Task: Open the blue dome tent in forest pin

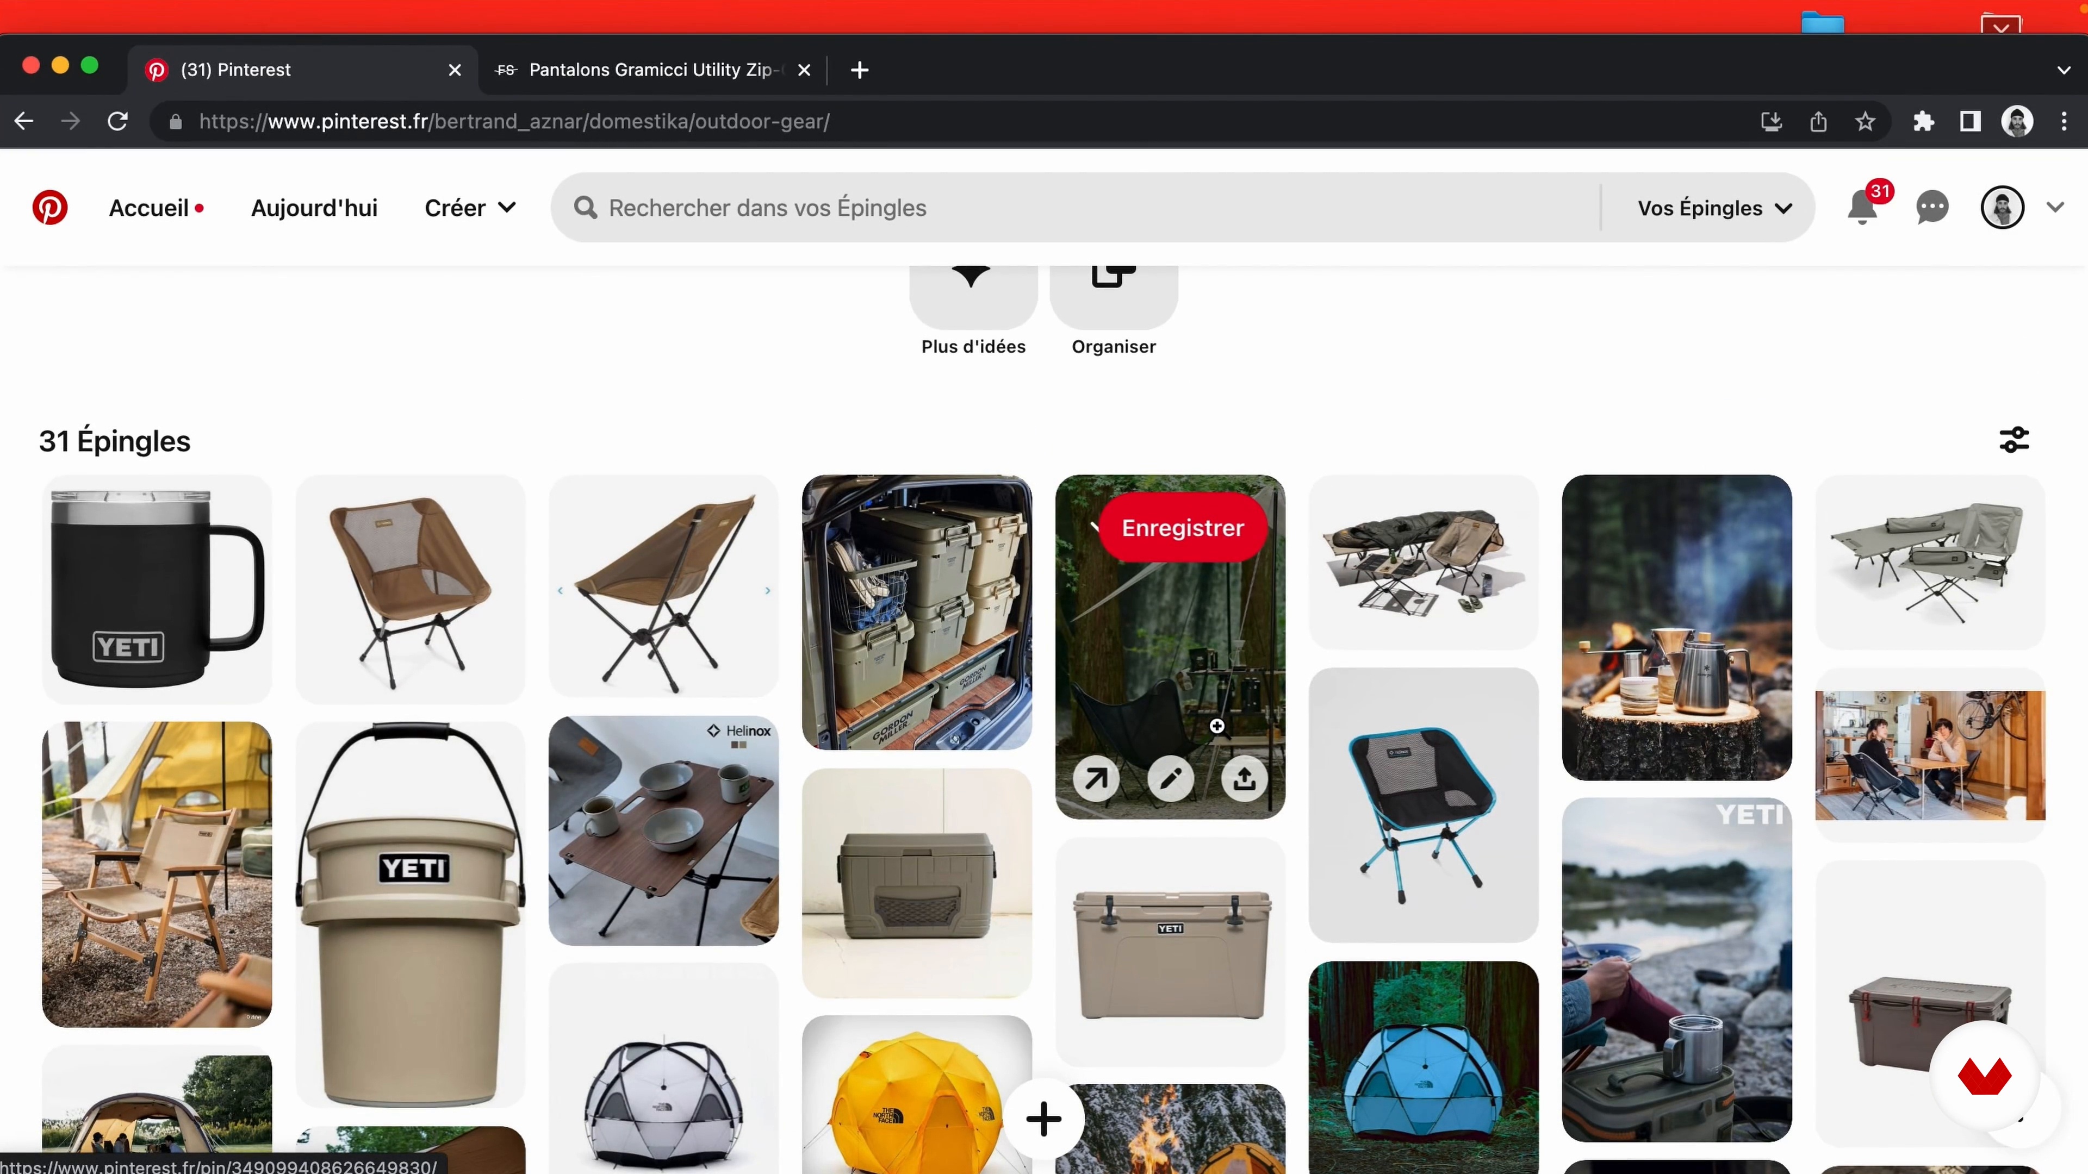Action: tap(1422, 1068)
